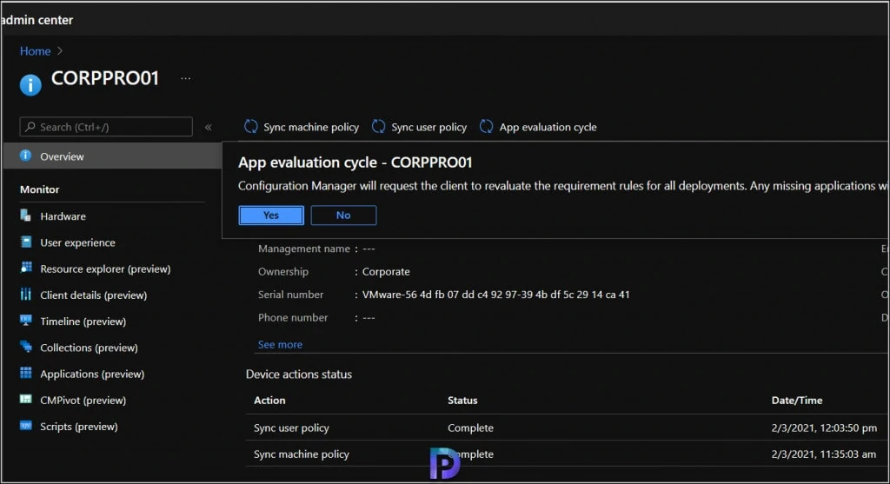Select App evaluation cycle action
Image resolution: width=890 pixels, height=484 pixels.
point(538,127)
